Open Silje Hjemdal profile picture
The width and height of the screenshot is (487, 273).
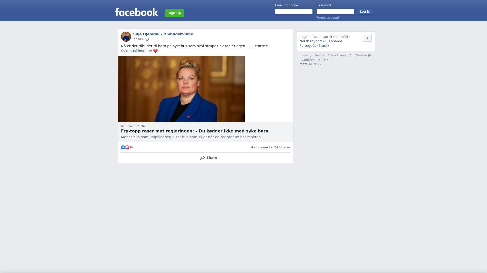(126, 37)
